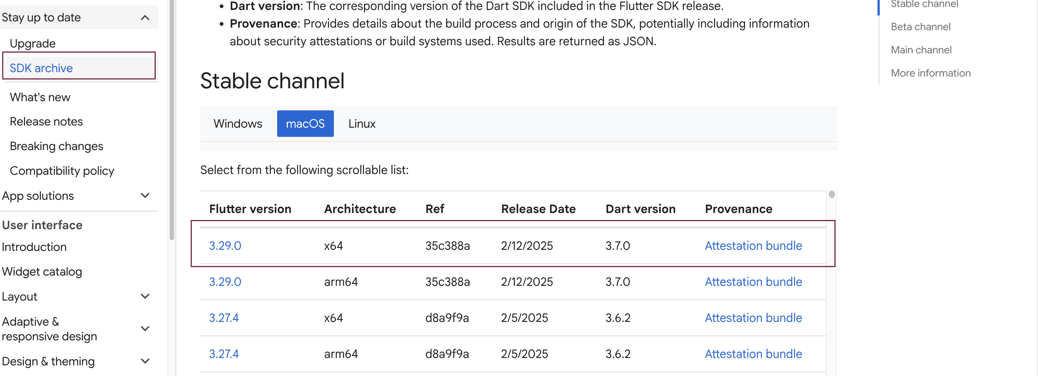
Task: Jump to Stable channel in page contents
Action: click(924, 4)
